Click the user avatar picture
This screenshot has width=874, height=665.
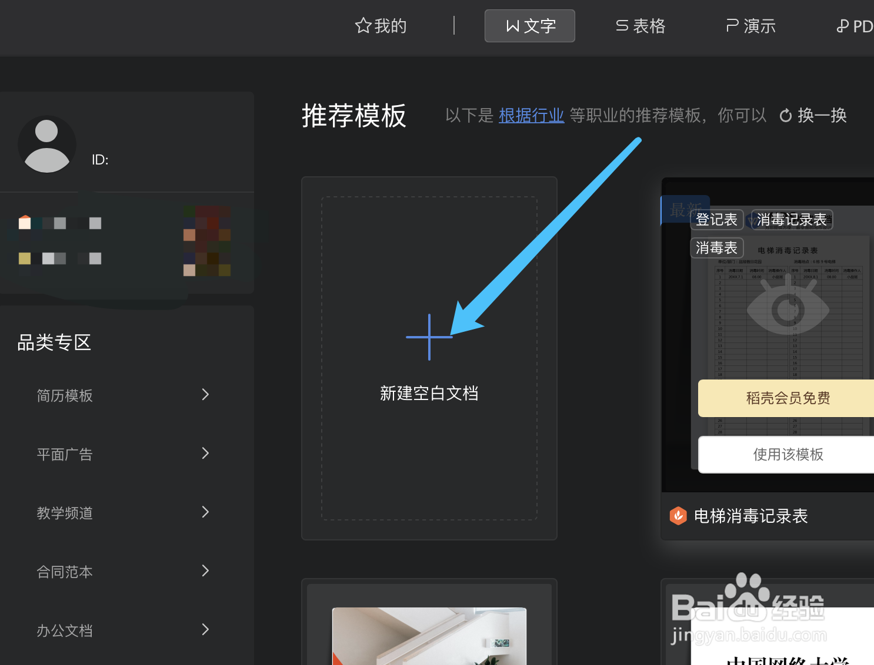pos(47,144)
